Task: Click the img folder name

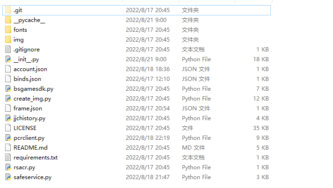Action: click(19, 40)
